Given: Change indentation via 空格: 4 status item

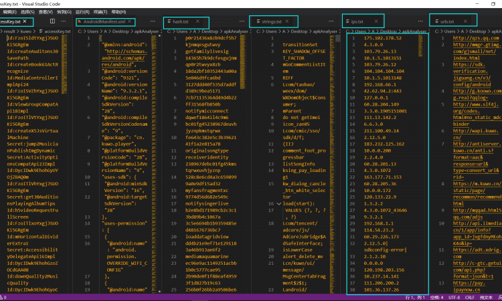Looking at the screenshot, I should point(436,298).
